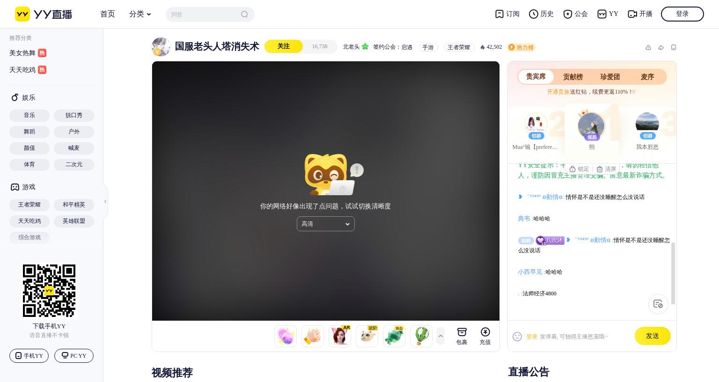Switch to 贡献榜 tab
Screen dimensions: 719x382
(x=573, y=77)
